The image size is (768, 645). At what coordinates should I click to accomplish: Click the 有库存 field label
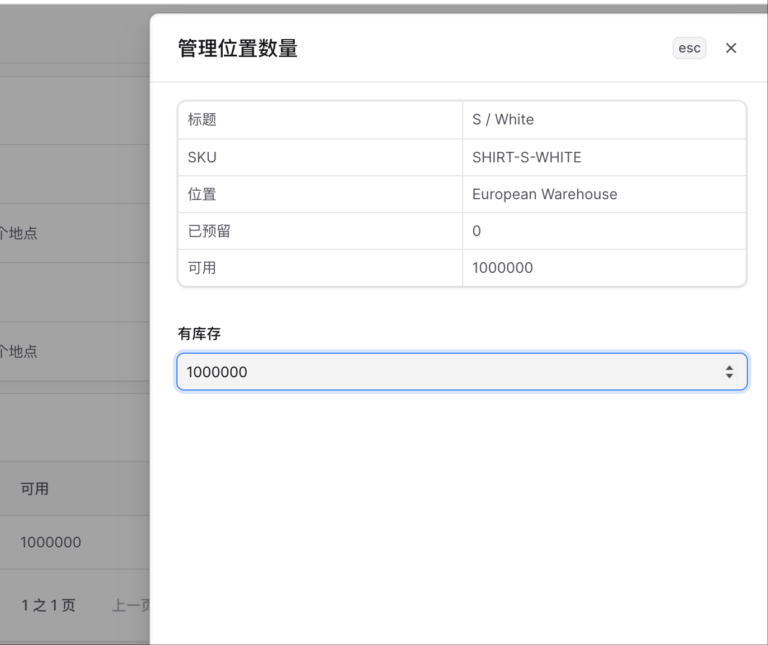(x=199, y=334)
